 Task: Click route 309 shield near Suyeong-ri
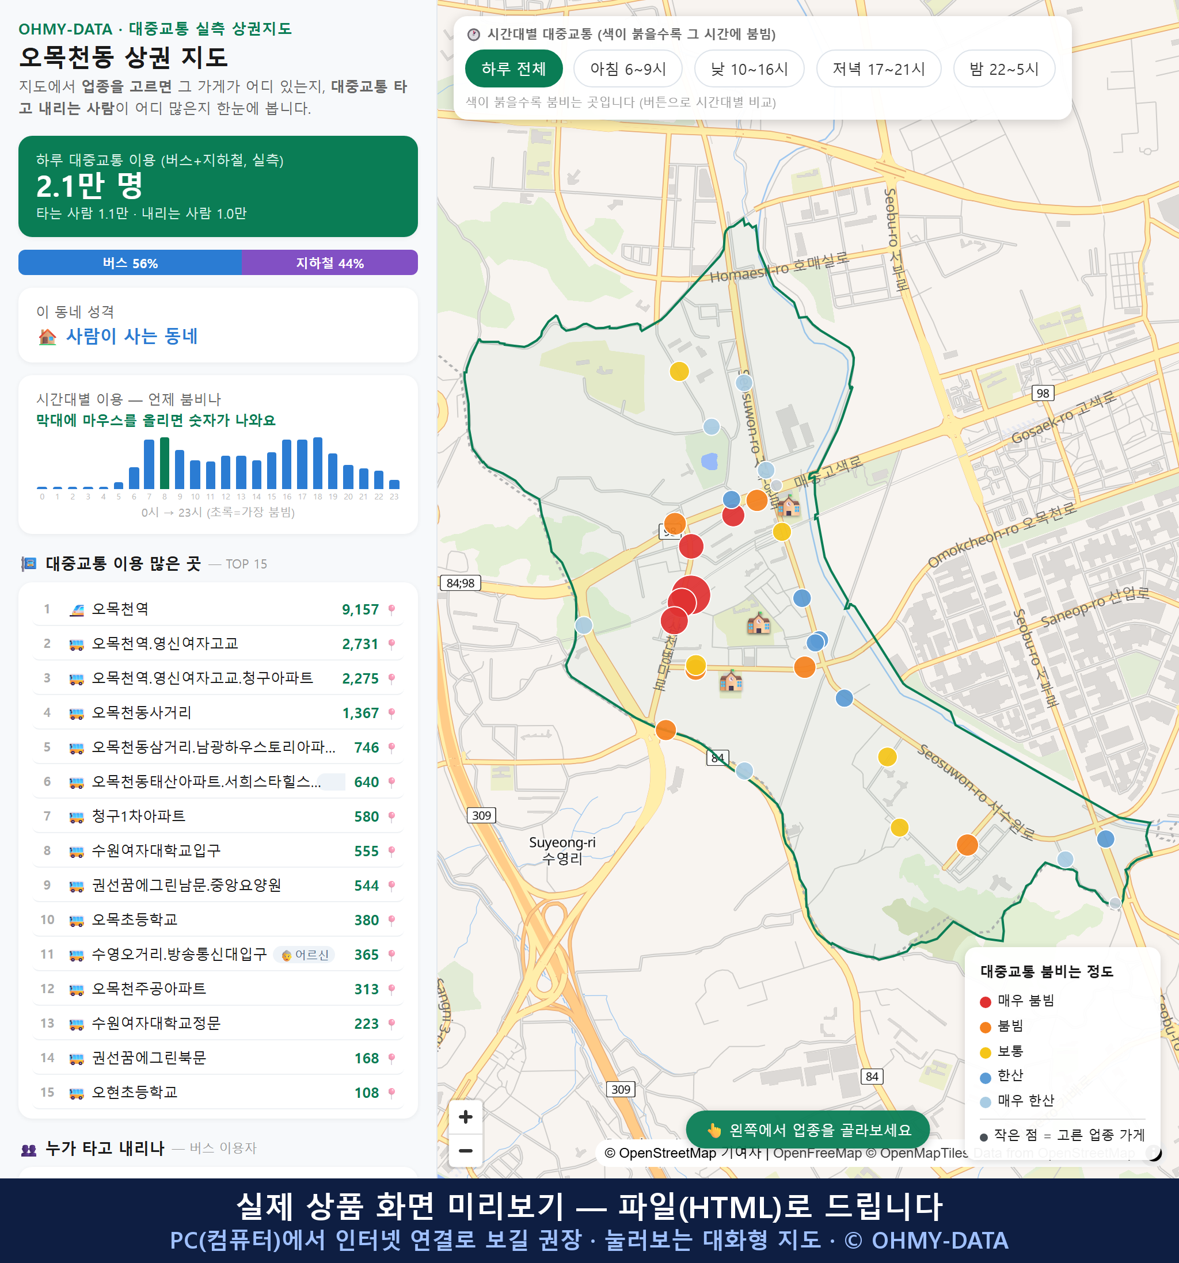tap(482, 815)
